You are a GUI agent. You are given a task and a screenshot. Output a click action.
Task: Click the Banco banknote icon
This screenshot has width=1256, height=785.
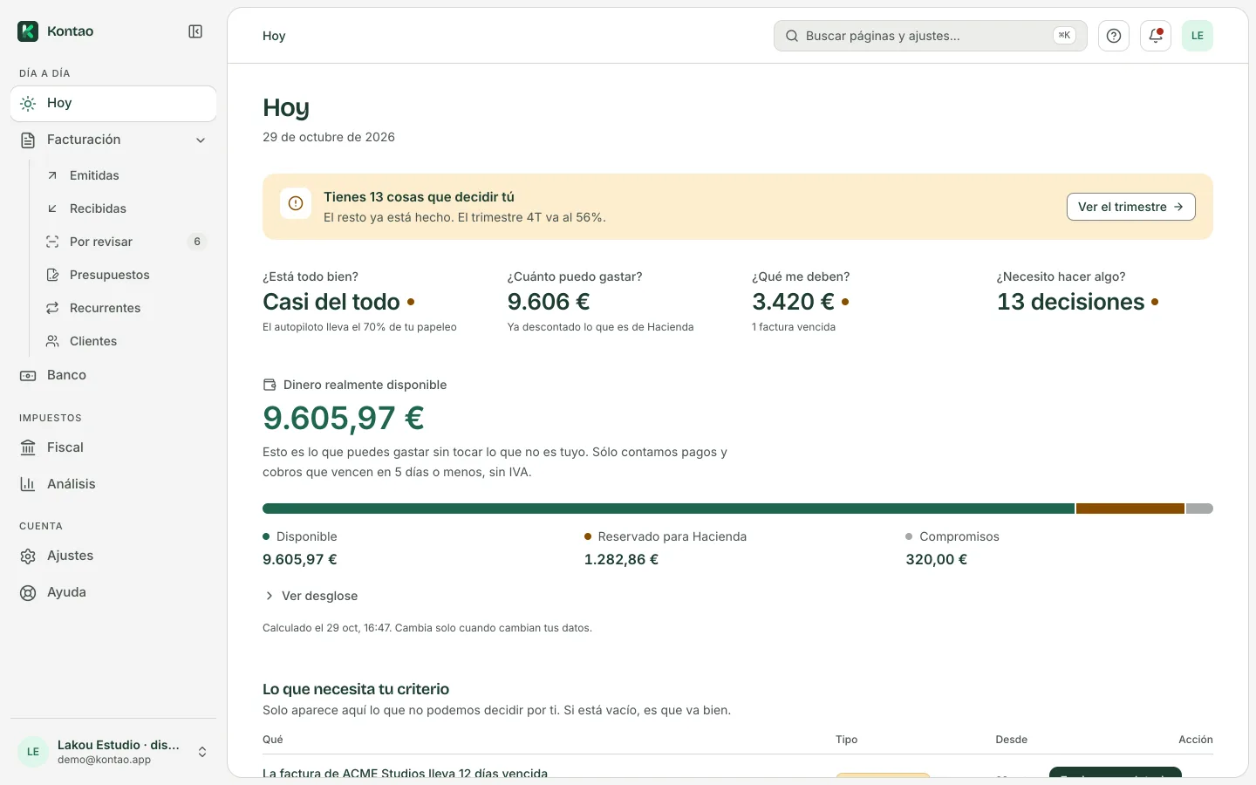tap(28, 375)
